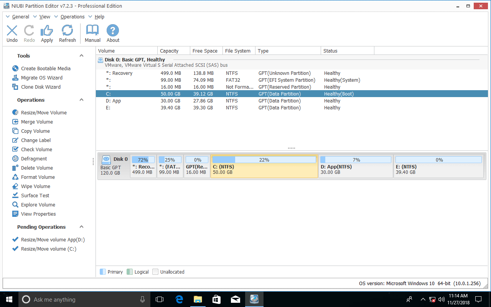This screenshot has height=307, width=491.
Task: Open the Help menu
Action: [99, 17]
